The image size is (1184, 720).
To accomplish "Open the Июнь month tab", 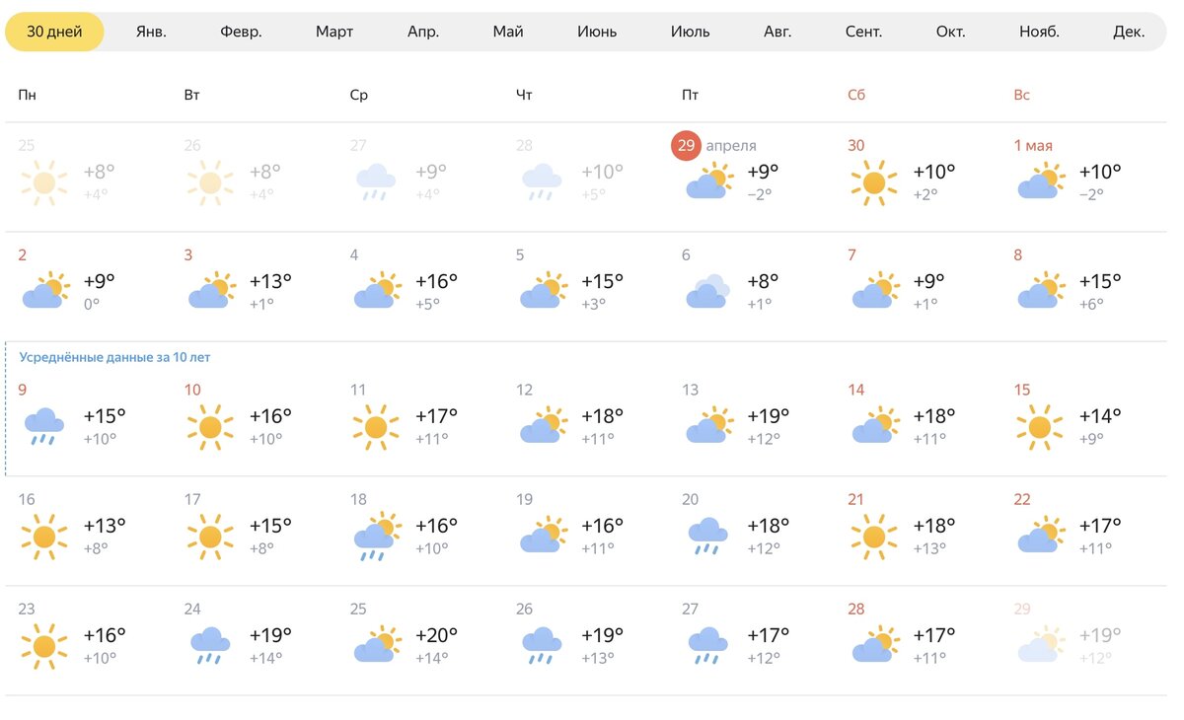I will click(597, 32).
